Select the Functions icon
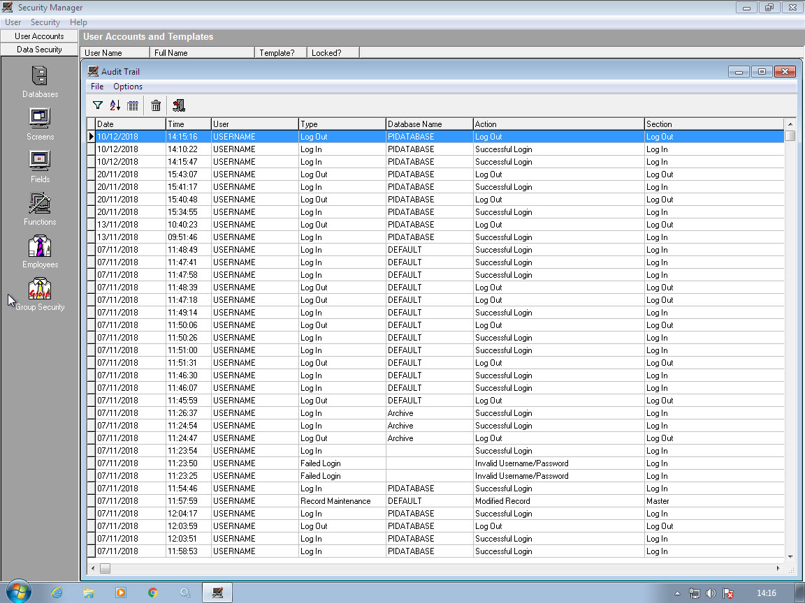The height and width of the screenshot is (603, 805). (x=40, y=208)
